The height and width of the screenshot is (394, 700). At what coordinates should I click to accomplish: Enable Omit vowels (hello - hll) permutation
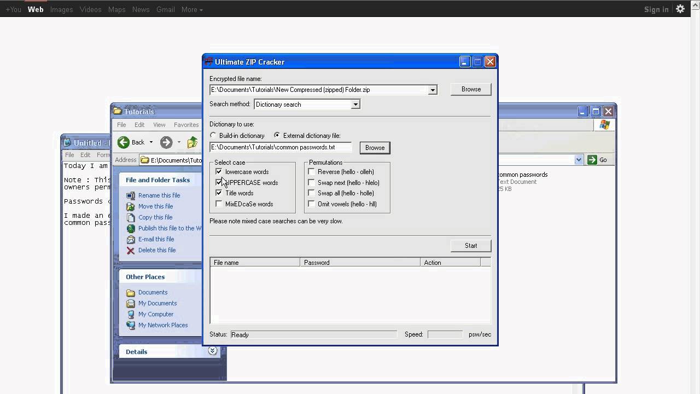point(311,204)
